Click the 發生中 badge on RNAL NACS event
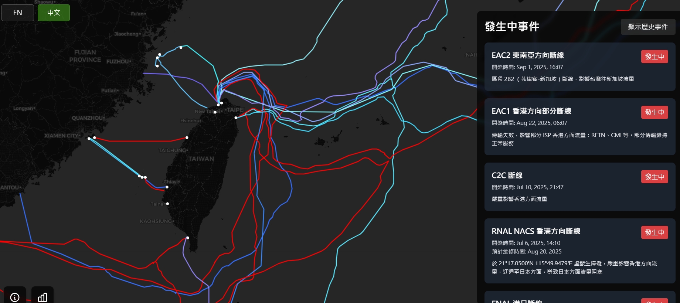 click(654, 232)
